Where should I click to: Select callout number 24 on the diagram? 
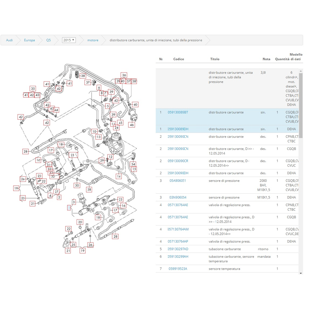[116, 128]
